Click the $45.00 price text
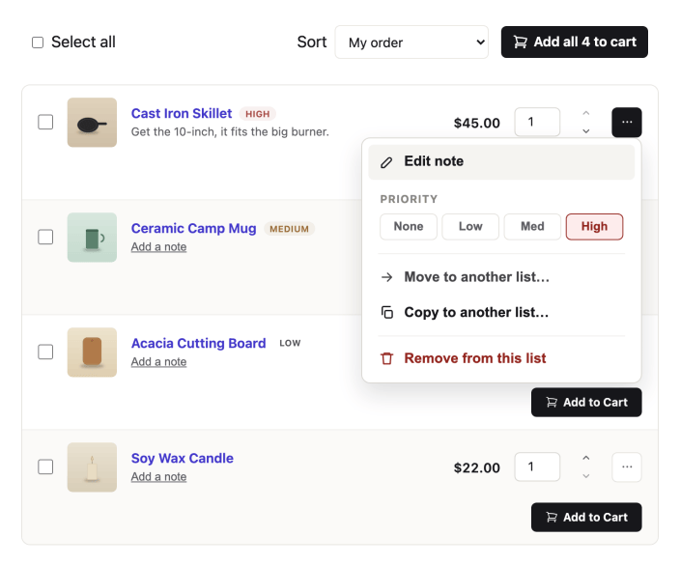Image resolution: width=680 pixels, height=565 pixels. point(476,124)
